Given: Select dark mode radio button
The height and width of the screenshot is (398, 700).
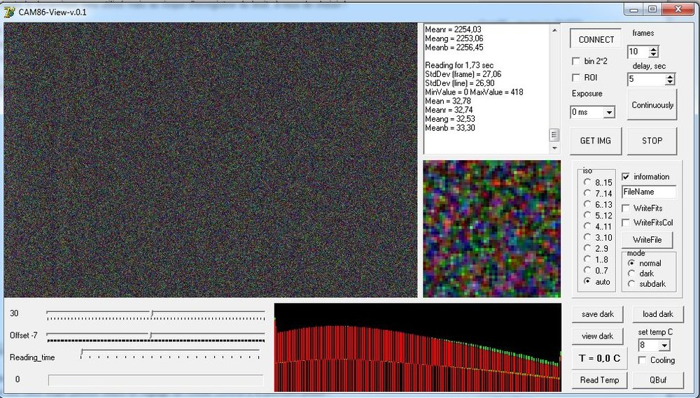Looking at the screenshot, I should point(631,273).
